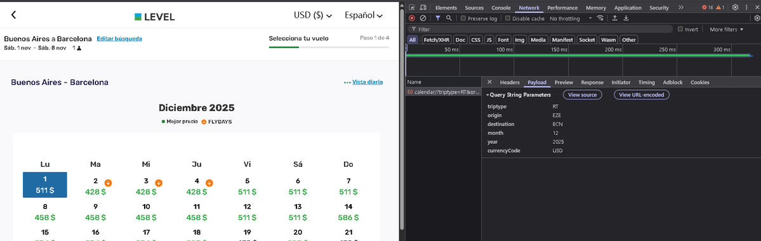Image resolution: width=761 pixels, height=241 pixels.
Task: Select the calendar/?triptype=RT request row
Action: coord(443,92)
